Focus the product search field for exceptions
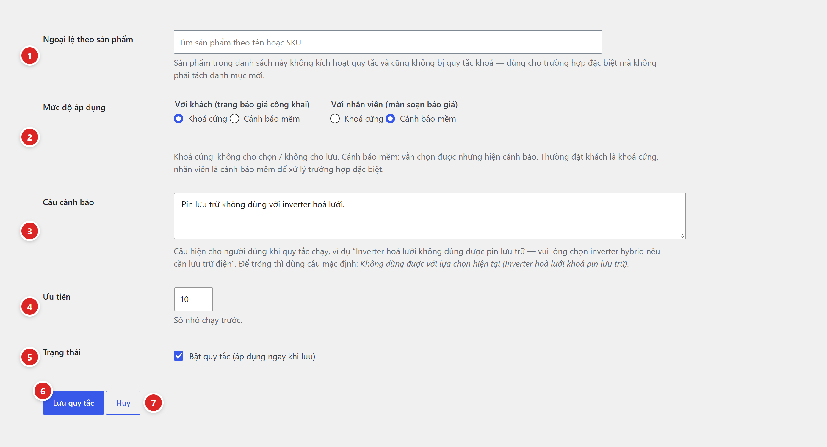827x447 pixels. point(388,42)
